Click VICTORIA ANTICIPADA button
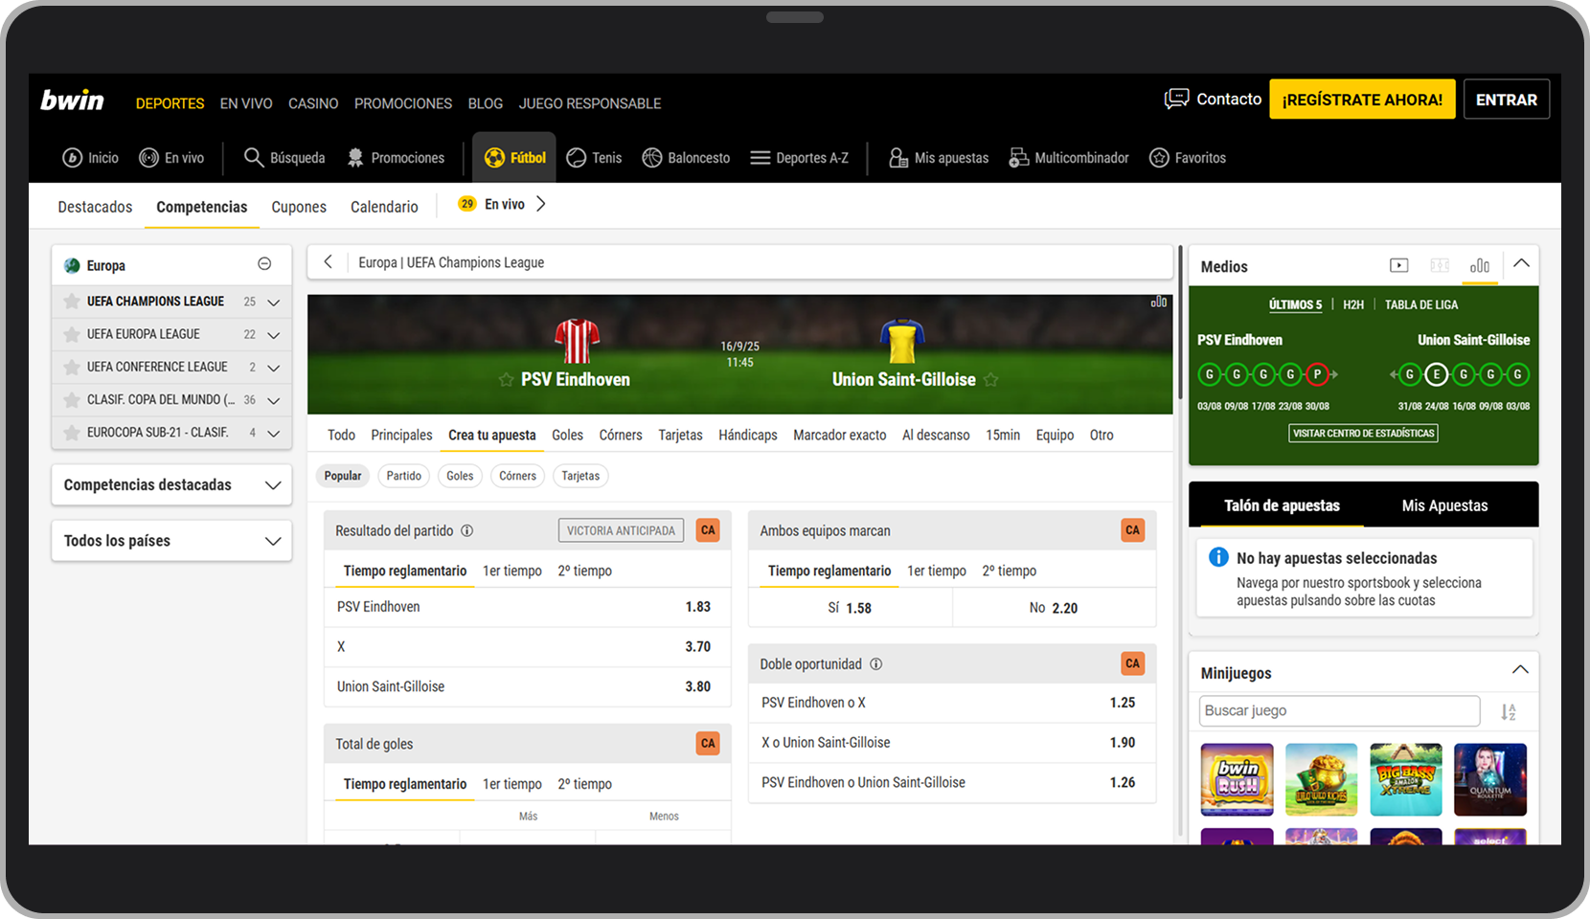This screenshot has height=919, width=1590. (x=621, y=530)
